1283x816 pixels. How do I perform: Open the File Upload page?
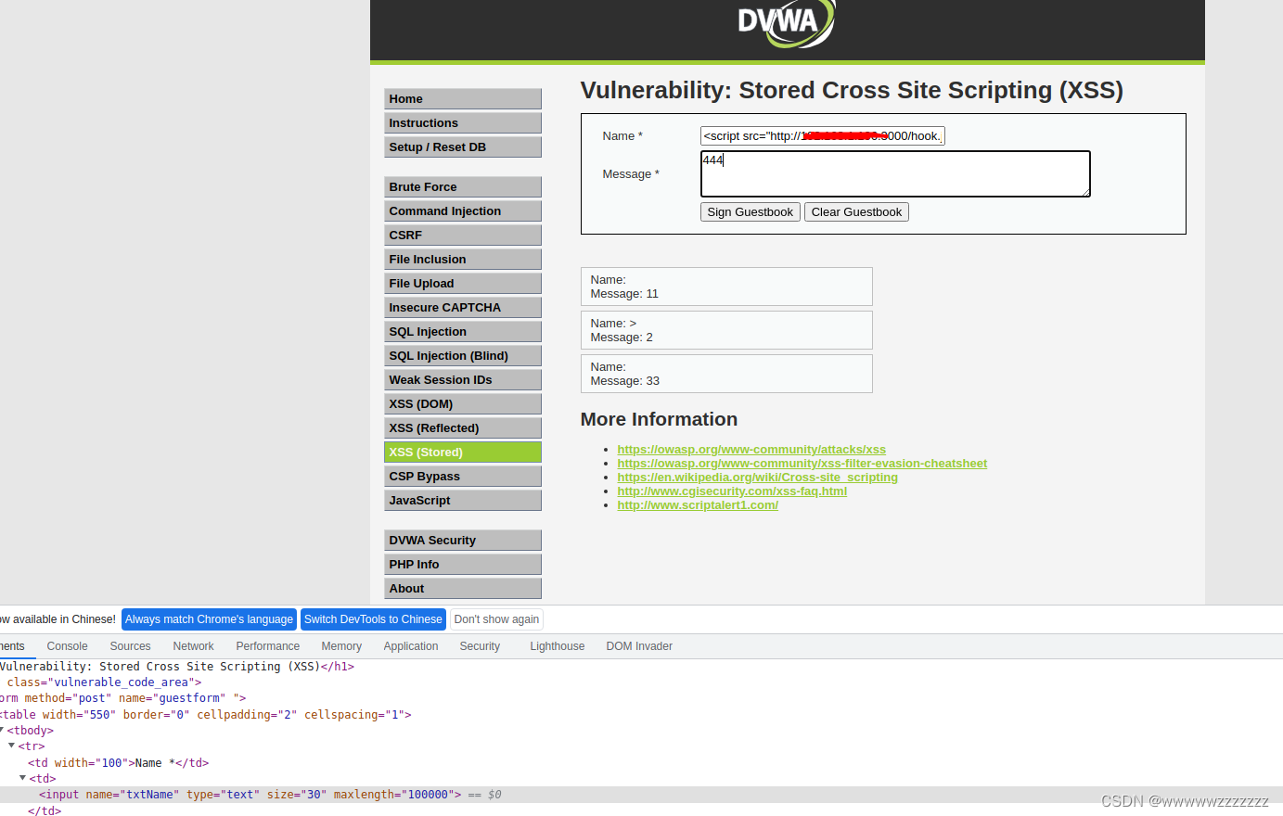click(463, 284)
